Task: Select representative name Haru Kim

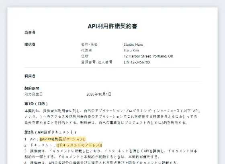Action: (x=131, y=50)
